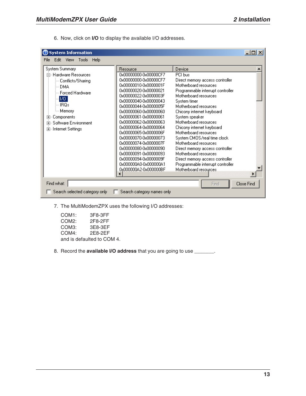The image size is (306, 396).
Task: Select resource 0x000000A0-0x000000A1 row
Action: [186, 164]
